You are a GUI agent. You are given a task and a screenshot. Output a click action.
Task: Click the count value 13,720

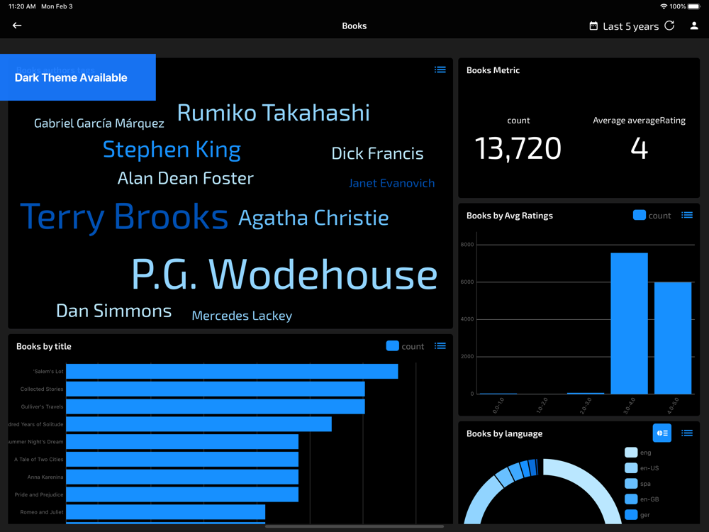pyautogui.click(x=518, y=148)
